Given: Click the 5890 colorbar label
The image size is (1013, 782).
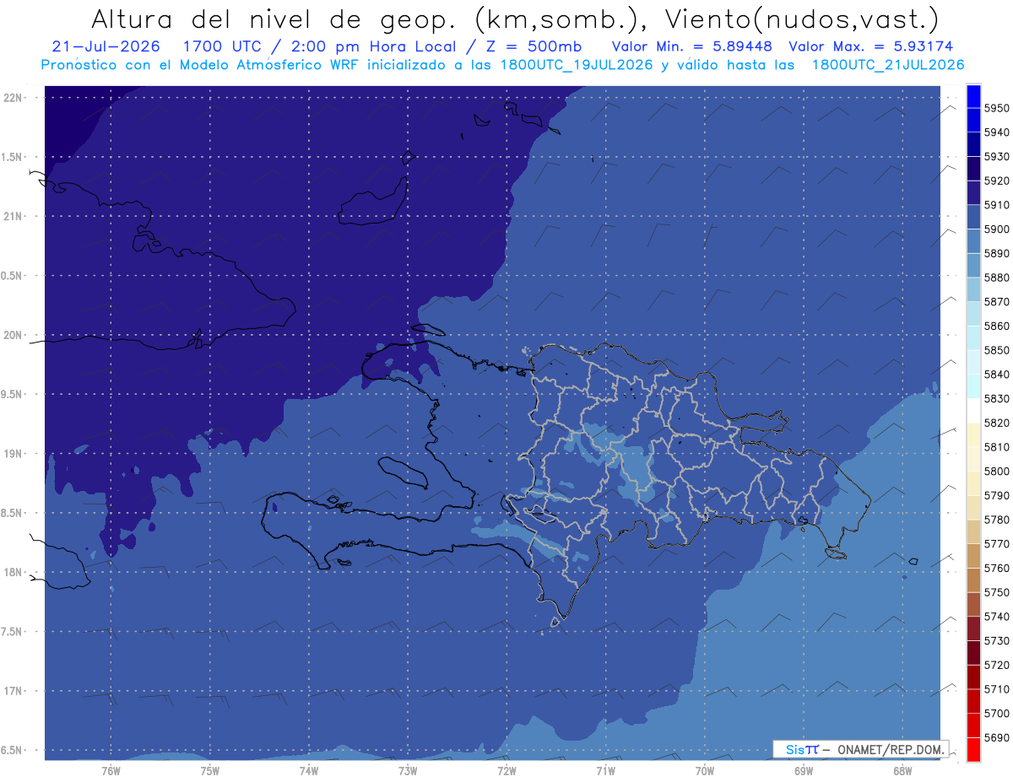Looking at the screenshot, I should [996, 253].
